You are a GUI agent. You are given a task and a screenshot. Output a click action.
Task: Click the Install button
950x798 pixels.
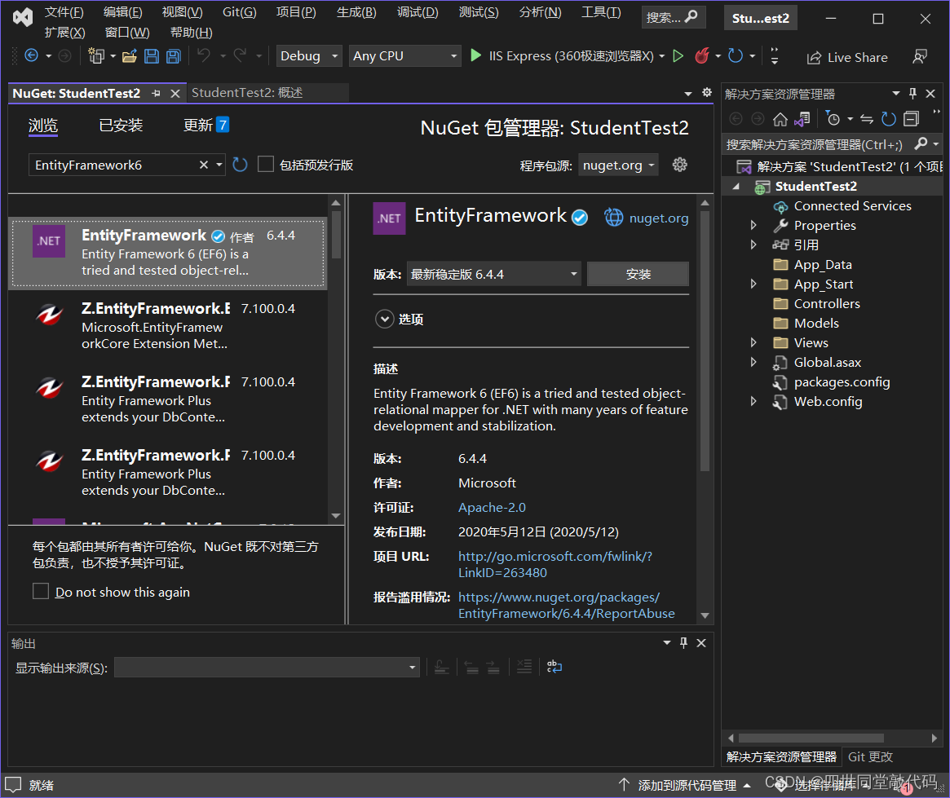pyautogui.click(x=638, y=274)
